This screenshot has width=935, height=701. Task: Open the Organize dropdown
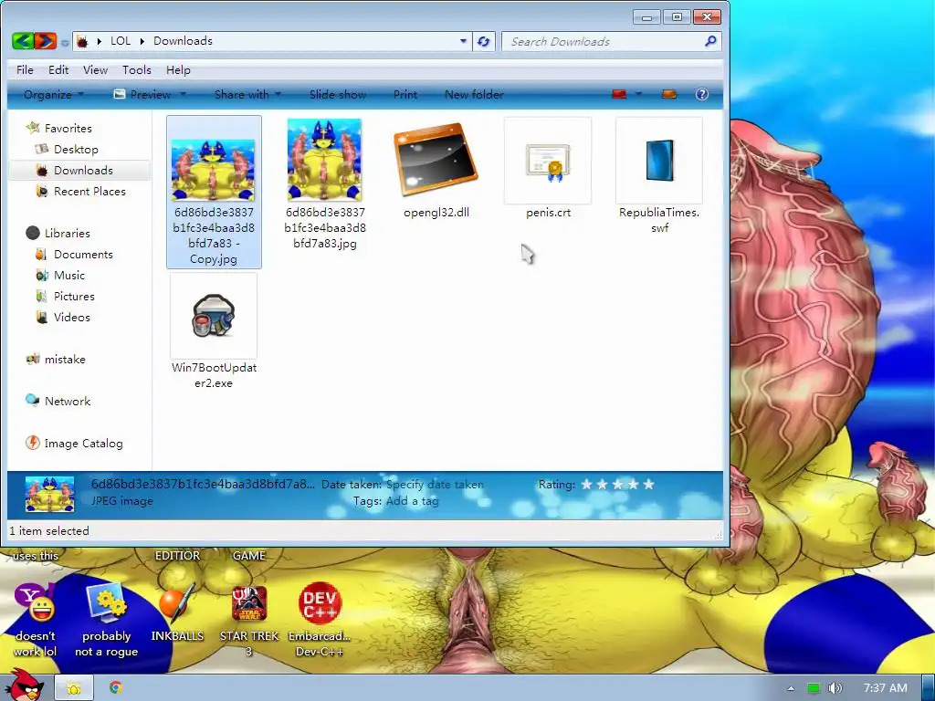54,94
